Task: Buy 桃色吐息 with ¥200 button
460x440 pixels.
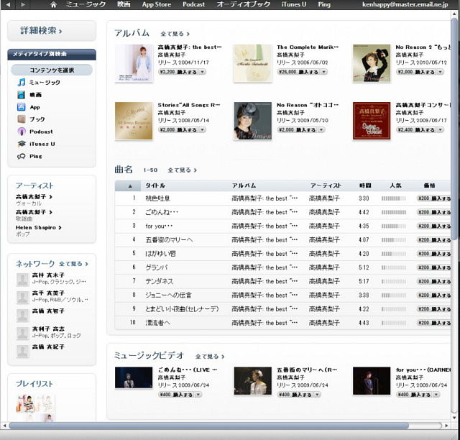Action: point(433,198)
